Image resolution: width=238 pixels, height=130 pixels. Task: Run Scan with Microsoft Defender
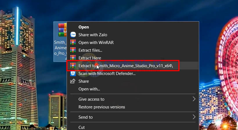click(x=107, y=74)
